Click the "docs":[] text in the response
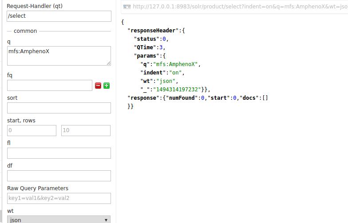Screen dimensions: 348x223 click(254, 98)
